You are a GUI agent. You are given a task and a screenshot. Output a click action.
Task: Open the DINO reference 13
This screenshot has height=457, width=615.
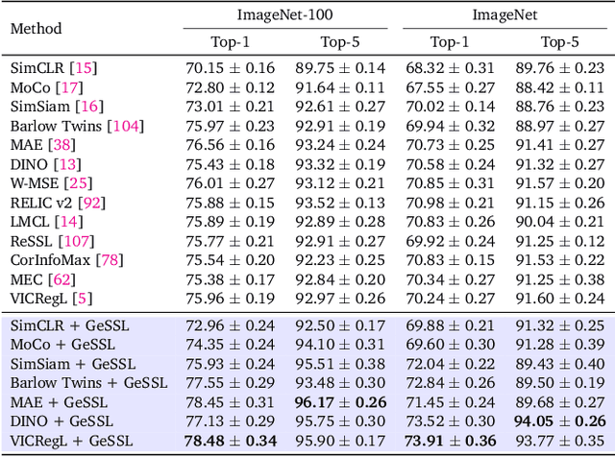coord(68,164)
